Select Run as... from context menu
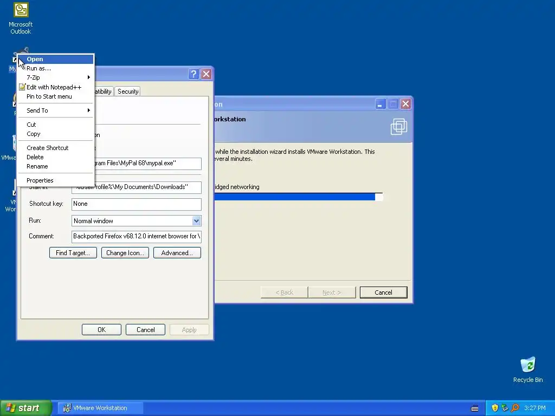The image size is (555, 416). tap(56, 68)
